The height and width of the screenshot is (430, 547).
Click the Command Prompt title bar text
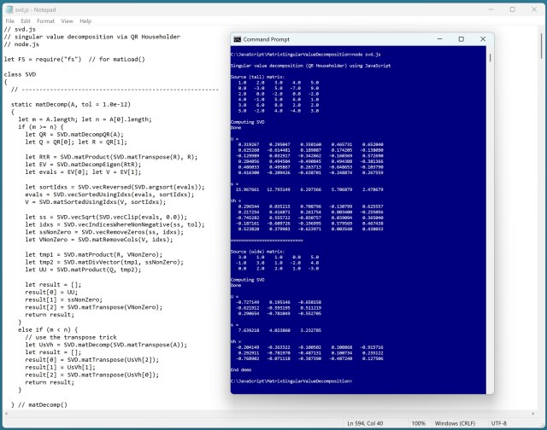pyautogui.click(x=266, y=39)
